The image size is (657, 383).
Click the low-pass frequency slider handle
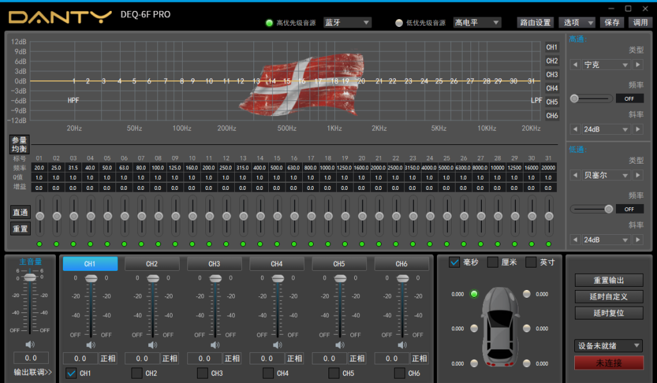[609, 209]
